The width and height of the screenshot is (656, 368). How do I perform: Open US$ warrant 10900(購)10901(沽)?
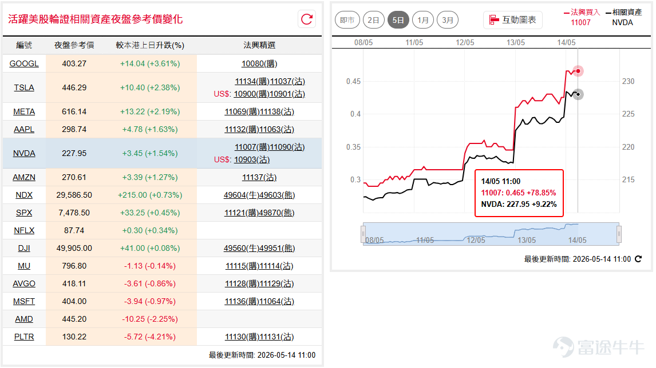(x=270, y=94)
